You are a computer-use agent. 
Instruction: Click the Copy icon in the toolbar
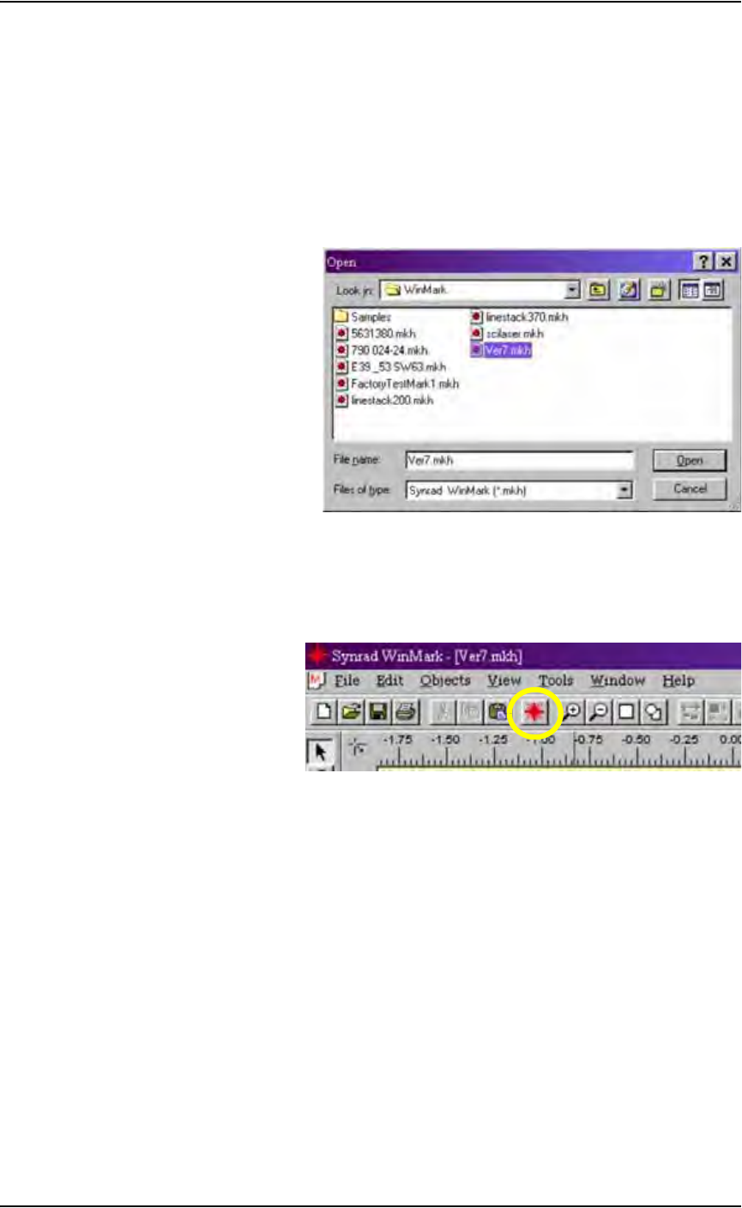click(x=470, y=711)
